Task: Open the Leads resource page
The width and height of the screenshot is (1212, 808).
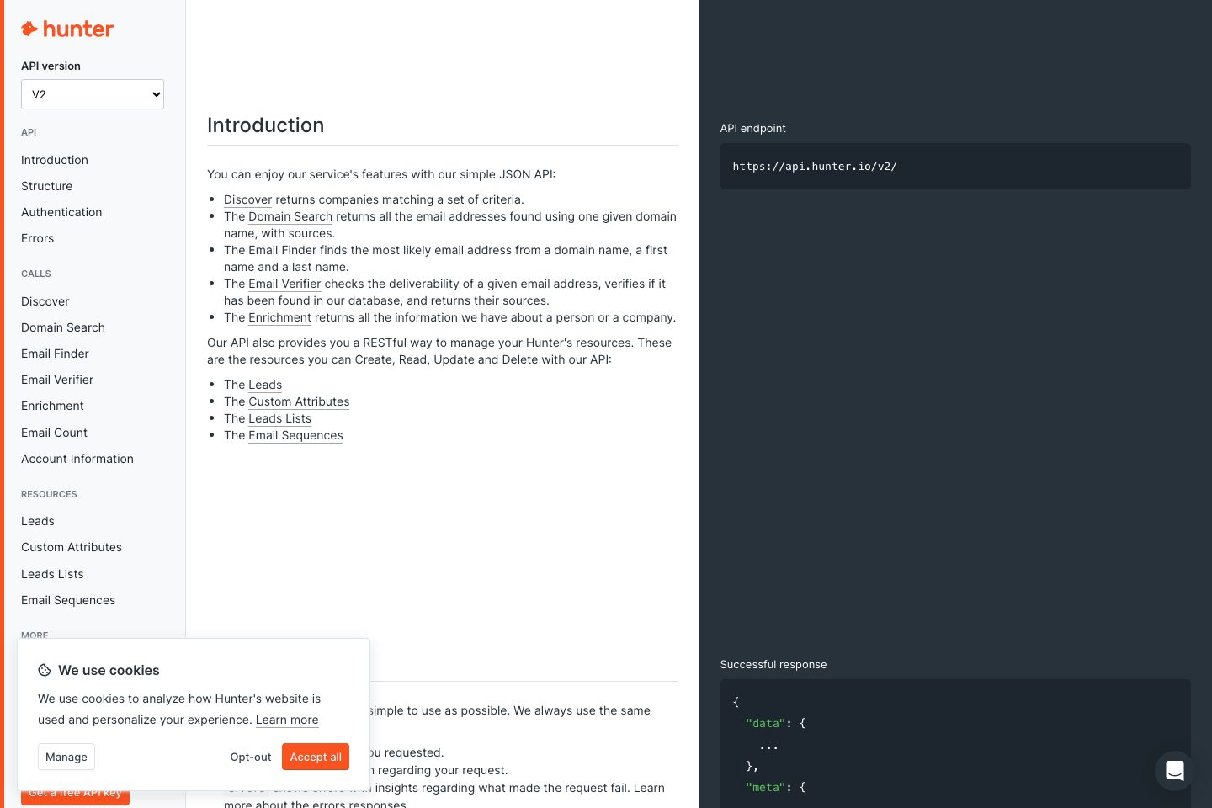Action: 37,520
